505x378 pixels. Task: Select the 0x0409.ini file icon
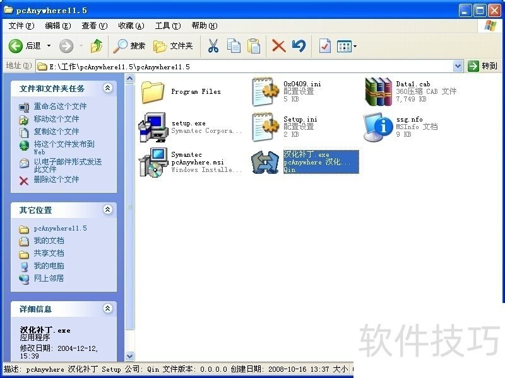click(x=265, y=91)
